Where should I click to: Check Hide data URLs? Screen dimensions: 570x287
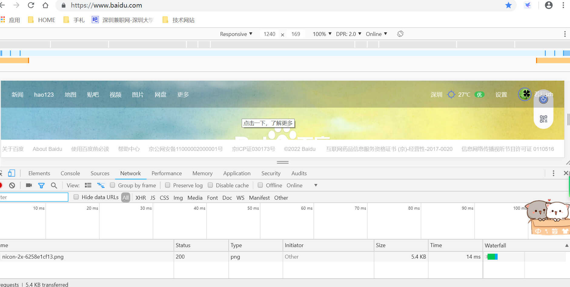tap(76, 197)
